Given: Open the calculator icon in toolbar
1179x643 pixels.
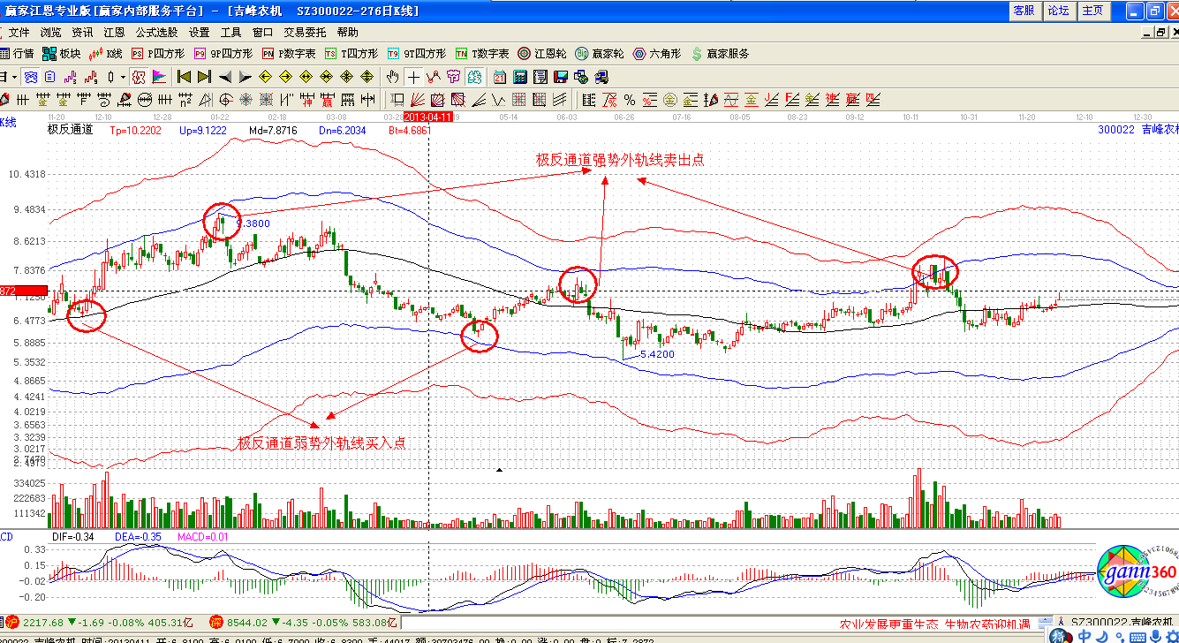Looking at the screenshot, I should click(x=520, y=77).
